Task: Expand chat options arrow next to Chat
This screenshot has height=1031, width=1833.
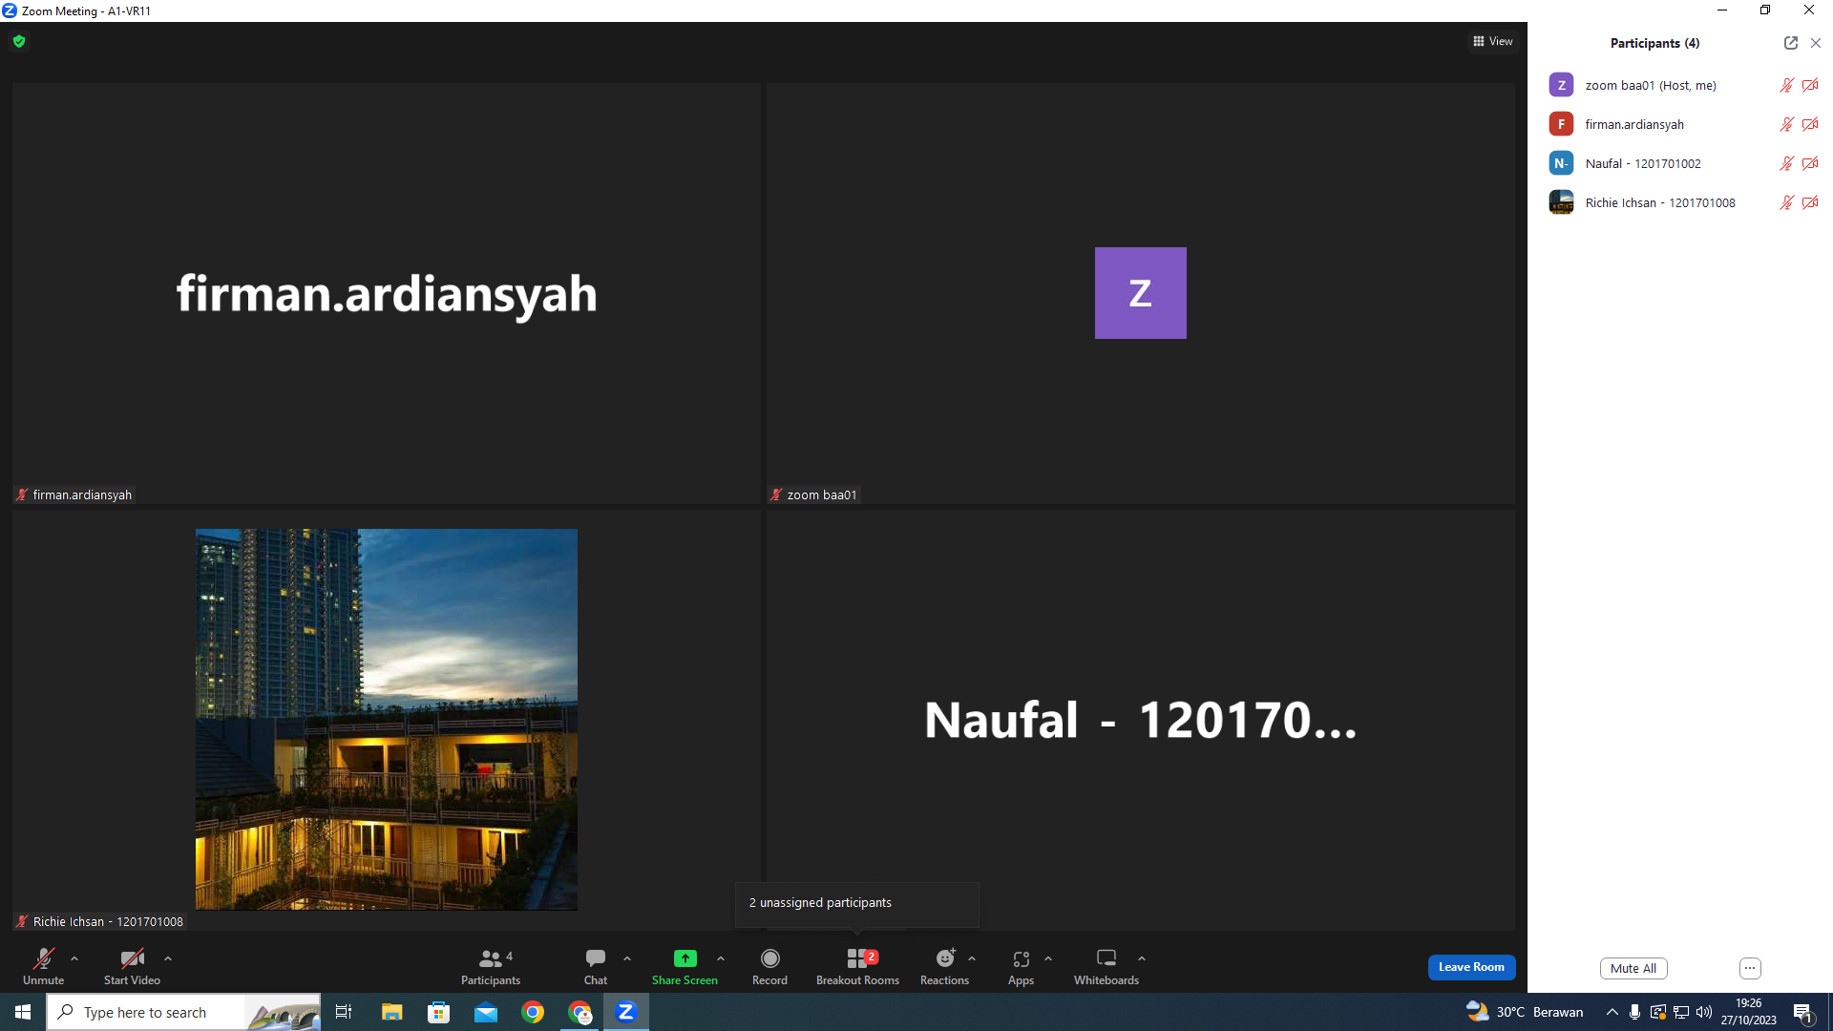Action: [627, 958]
